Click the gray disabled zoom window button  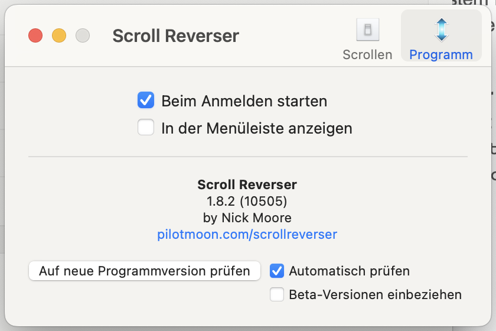[x=83, y=35]
